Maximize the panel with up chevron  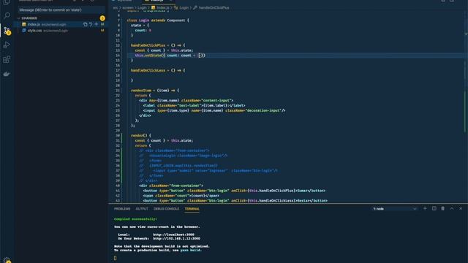(x=452, y=209)
